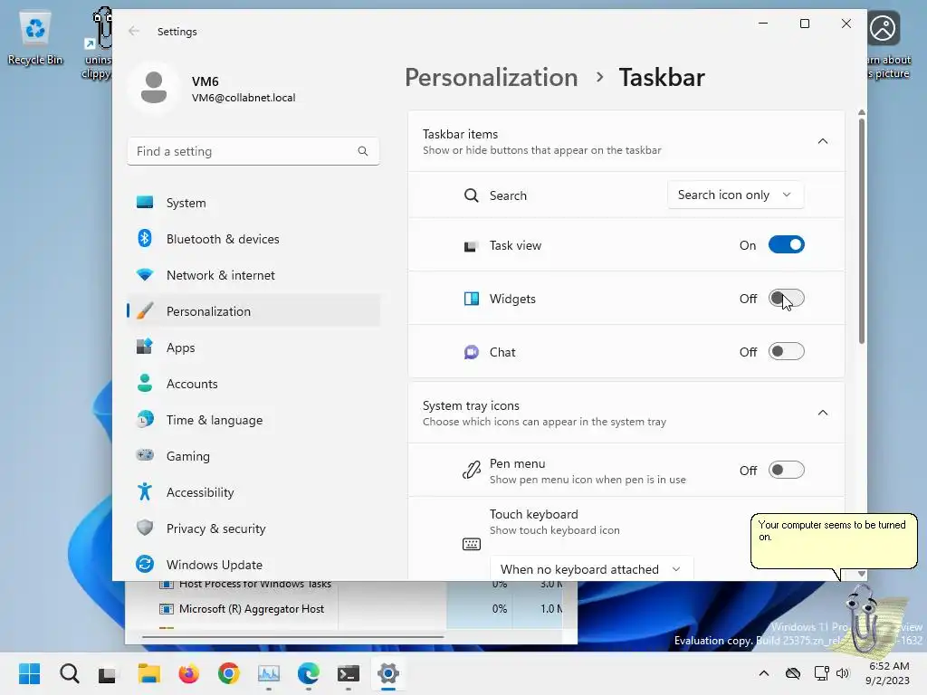
Task: Launch File Explorer from the taskbar
Action: click(149, 673)
